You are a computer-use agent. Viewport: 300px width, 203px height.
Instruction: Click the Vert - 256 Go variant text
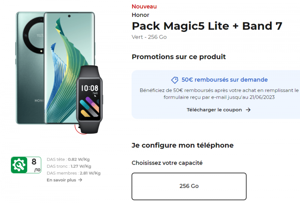[149, 37]
